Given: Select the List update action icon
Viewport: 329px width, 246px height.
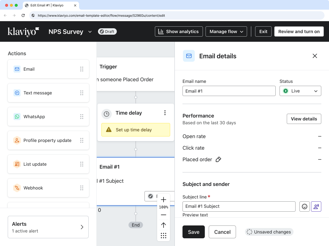Looking at the screenshot, I should 17,164.
